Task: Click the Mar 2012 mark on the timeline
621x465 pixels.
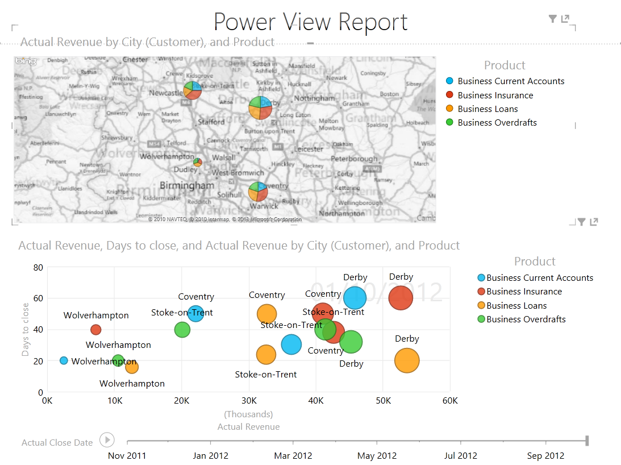Action: [x=293, y=455]
